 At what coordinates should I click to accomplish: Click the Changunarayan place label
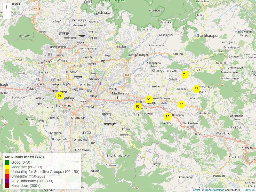pos(165,70)
